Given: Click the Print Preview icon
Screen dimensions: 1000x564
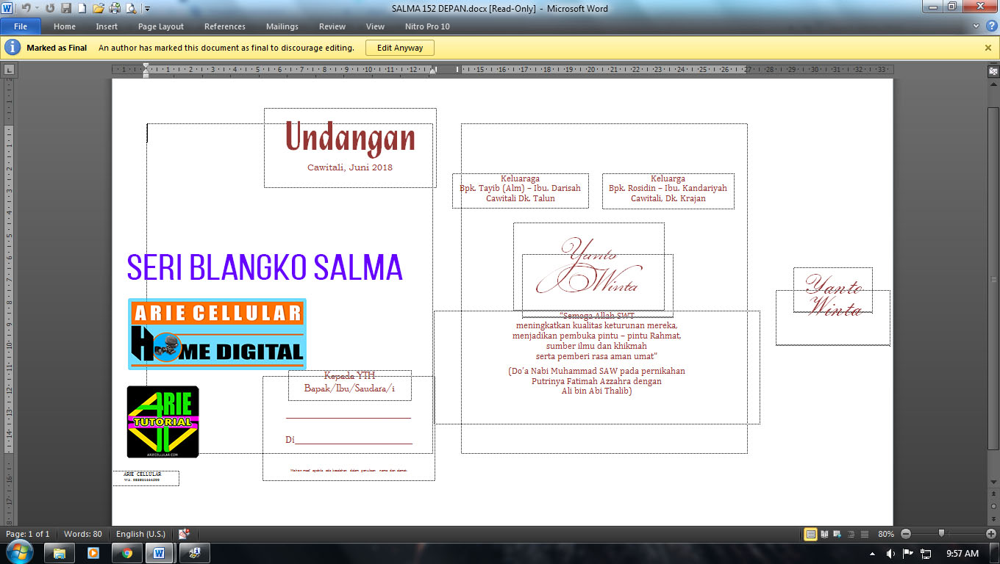Looking at the screenshot, I should (131, 8).
